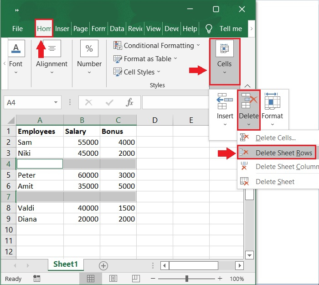Select Normal view in status bar
Screen dimensions: 319x285
[91, 278]
